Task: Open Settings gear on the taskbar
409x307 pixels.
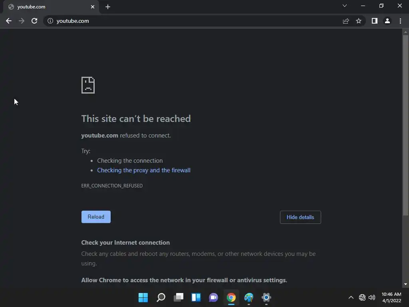Action: pyautogui.click(x=266, y=297)
